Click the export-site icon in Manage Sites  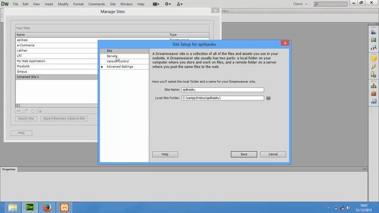click(39, 111)
